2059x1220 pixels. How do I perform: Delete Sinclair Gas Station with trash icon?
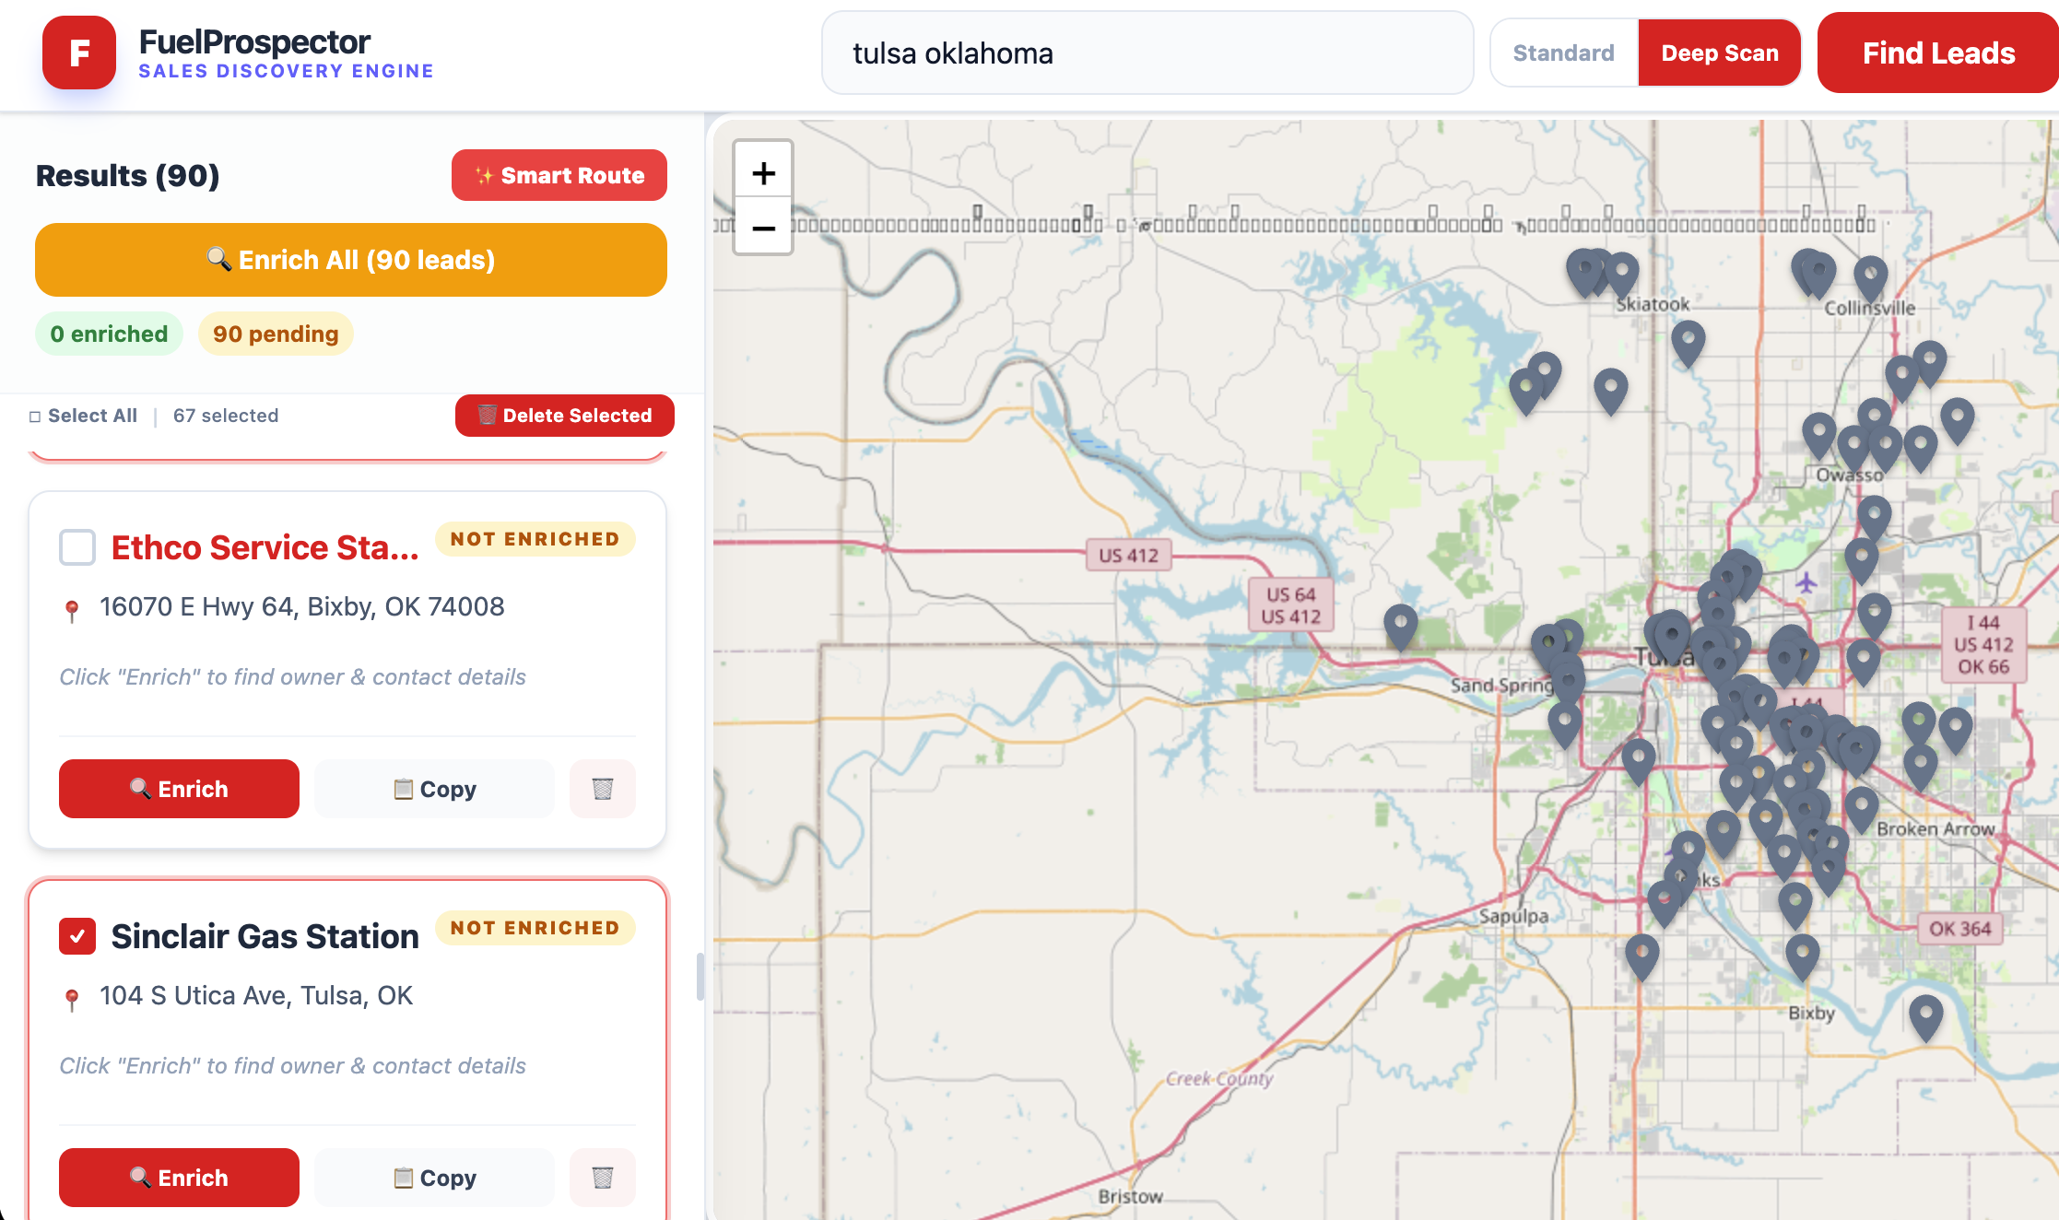[x=603, y=1178]
